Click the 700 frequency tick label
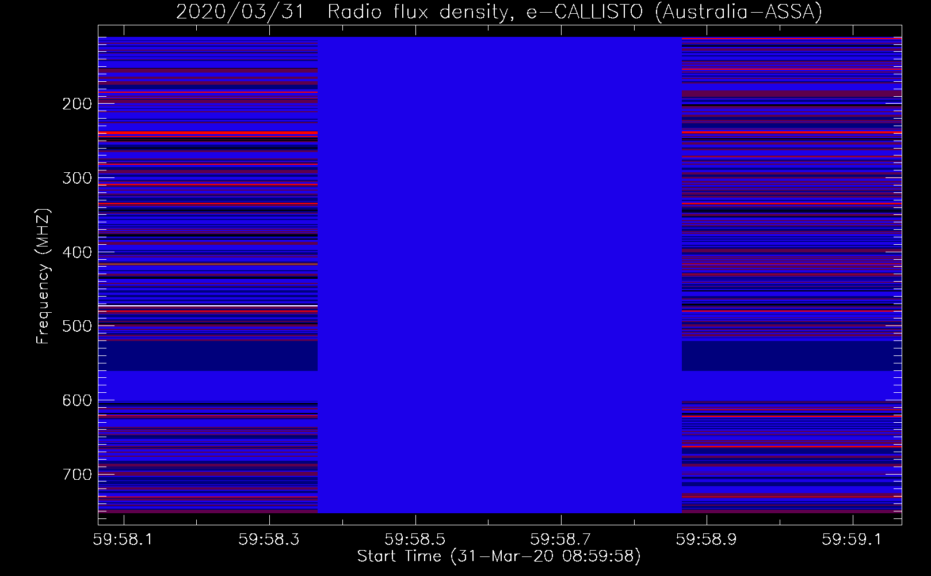Viewport: 931px width, 576px height. [x=77, y=475]
